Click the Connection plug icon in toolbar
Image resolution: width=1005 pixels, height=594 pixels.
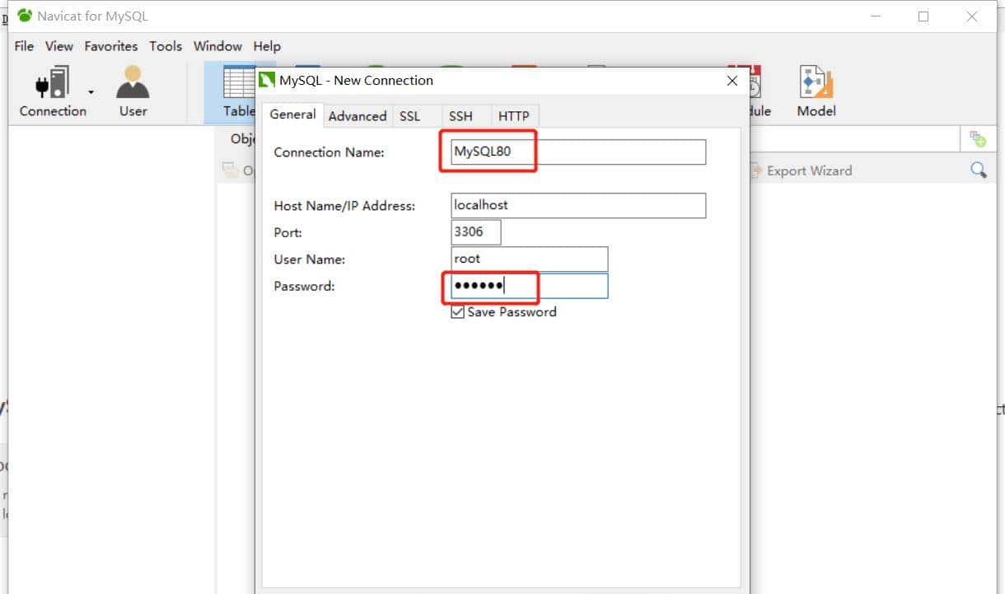(51, 84)
